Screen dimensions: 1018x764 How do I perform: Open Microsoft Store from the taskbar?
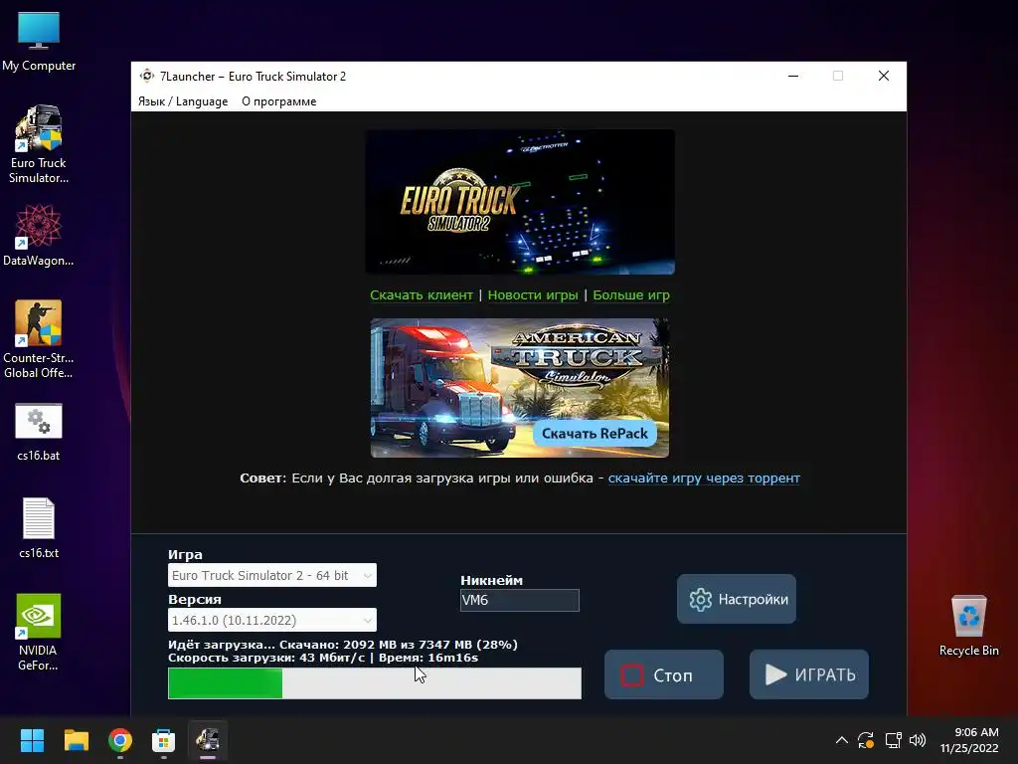(x=164, y=740)
